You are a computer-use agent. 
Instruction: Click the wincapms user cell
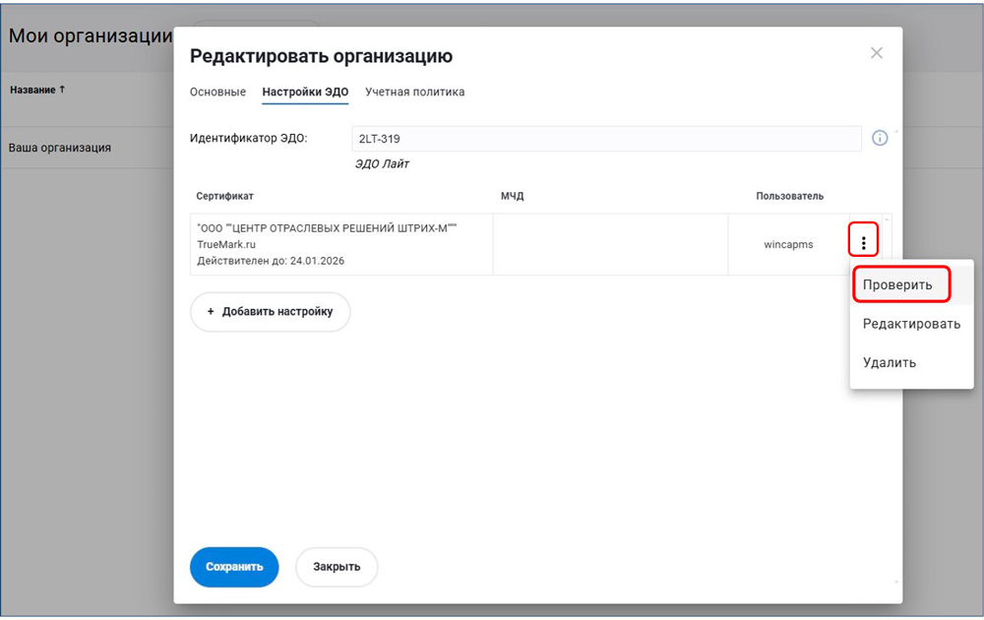[x=788, y=244]
